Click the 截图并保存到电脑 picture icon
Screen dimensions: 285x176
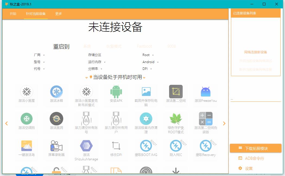click(x=146, y=92)
